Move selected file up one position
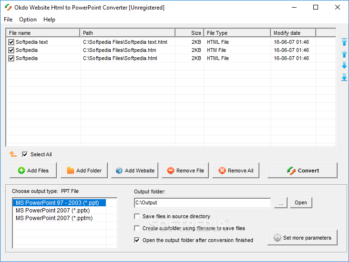 coord(344,54)
